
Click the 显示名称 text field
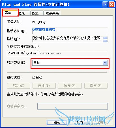(x=70, y=31)
